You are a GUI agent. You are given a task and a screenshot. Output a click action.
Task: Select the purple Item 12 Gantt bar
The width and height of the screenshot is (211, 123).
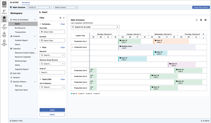(x=182, y=64)
